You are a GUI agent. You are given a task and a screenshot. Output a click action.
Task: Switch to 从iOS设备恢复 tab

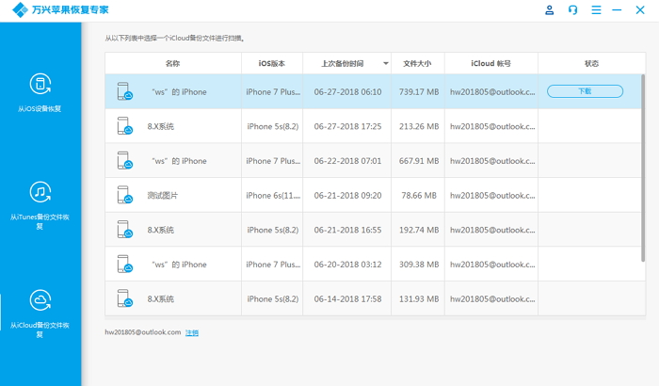(x=40, y=109)
